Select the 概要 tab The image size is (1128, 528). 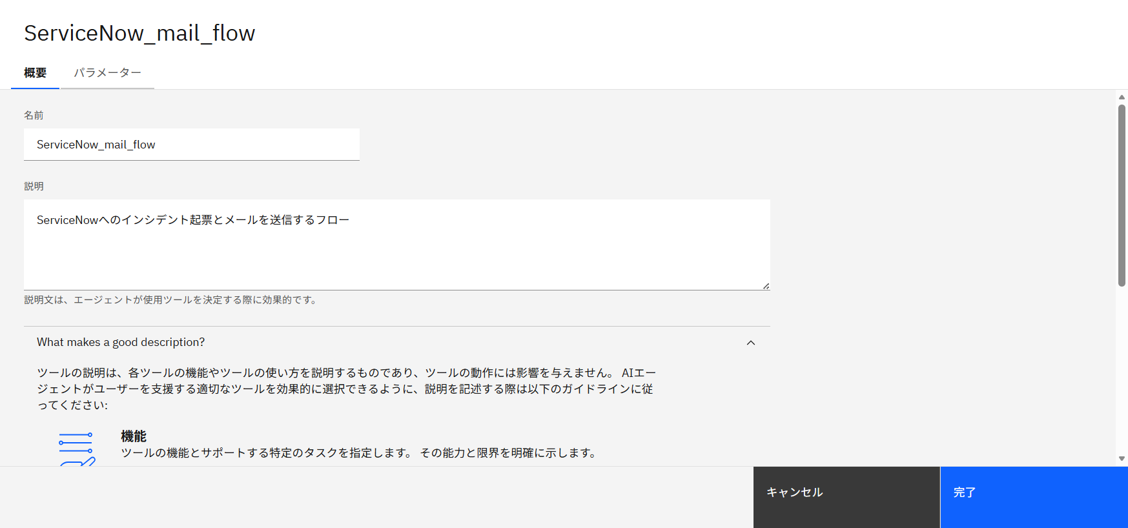(x=36, y=73)
